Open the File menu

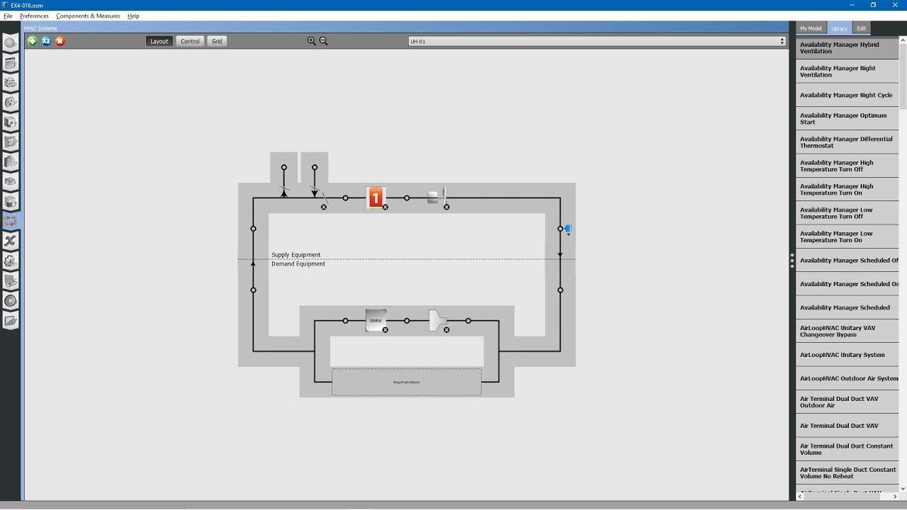[8, 16]
